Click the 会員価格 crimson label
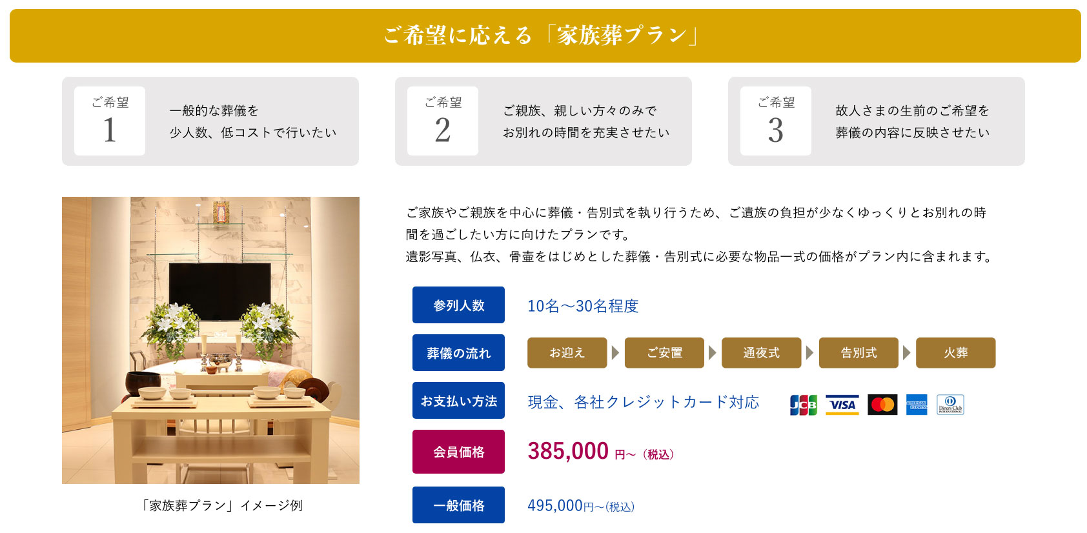Image resolution: width=1087 pixels, height=533 pixels. [458, 452]
